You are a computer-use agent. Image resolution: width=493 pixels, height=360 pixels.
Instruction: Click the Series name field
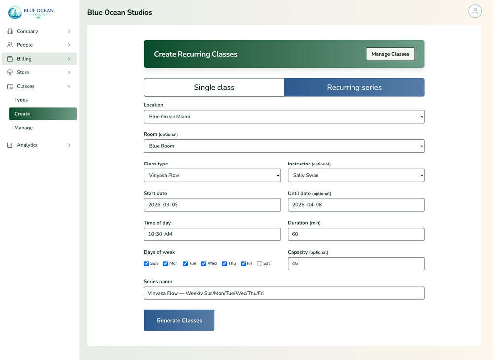pos(284,293)
